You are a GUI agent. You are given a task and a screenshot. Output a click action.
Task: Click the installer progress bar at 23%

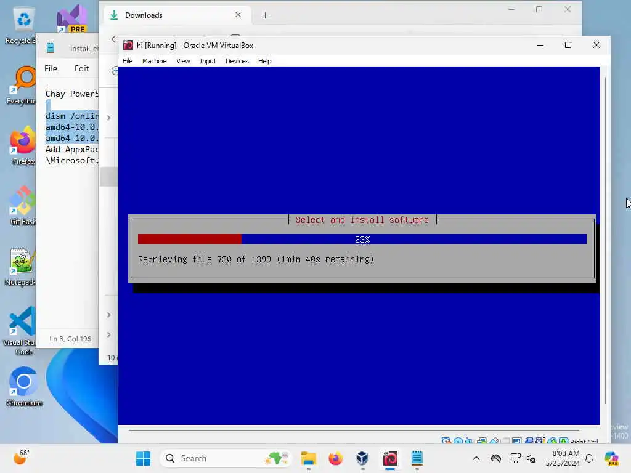pyautogui.click(x=362, y=239)
